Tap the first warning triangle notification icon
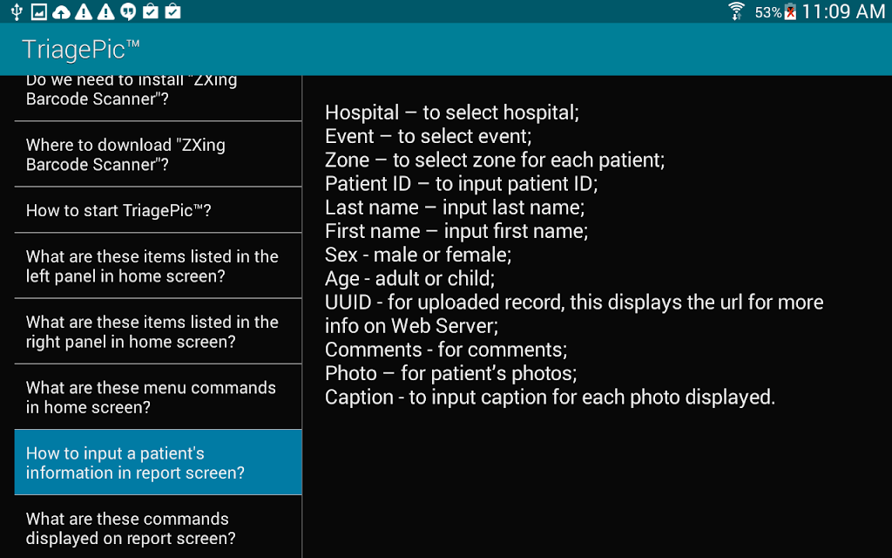Image resolution: width=892 pixels, height=558 pixels. (x=84, y=11)
